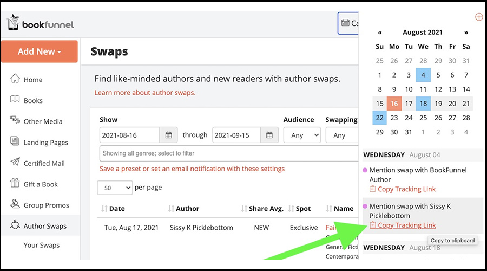Open Author Swaps in sidebar
Viewport: 487px width, 271px height.
(45, 226)
